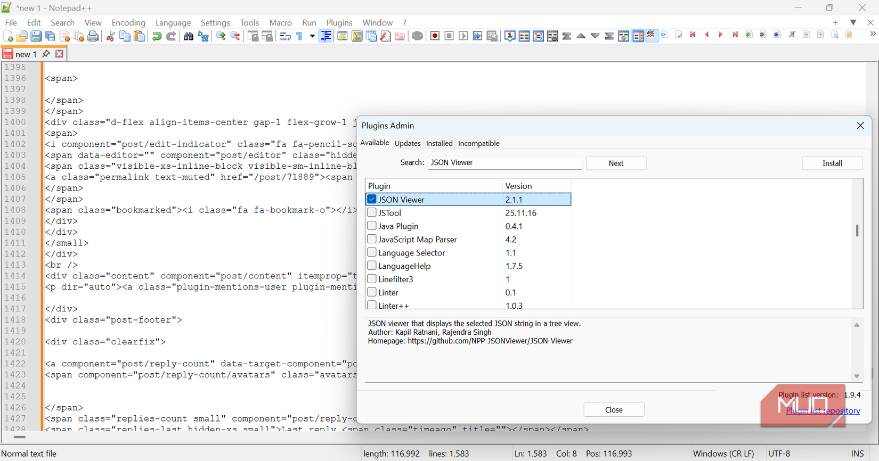Check the Linter++ plugin checkbox
Screen dimensions: 879x461
tap(372, 305)
